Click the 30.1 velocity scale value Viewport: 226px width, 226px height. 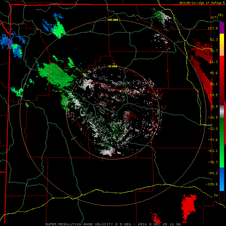click(x=214, y=84)
